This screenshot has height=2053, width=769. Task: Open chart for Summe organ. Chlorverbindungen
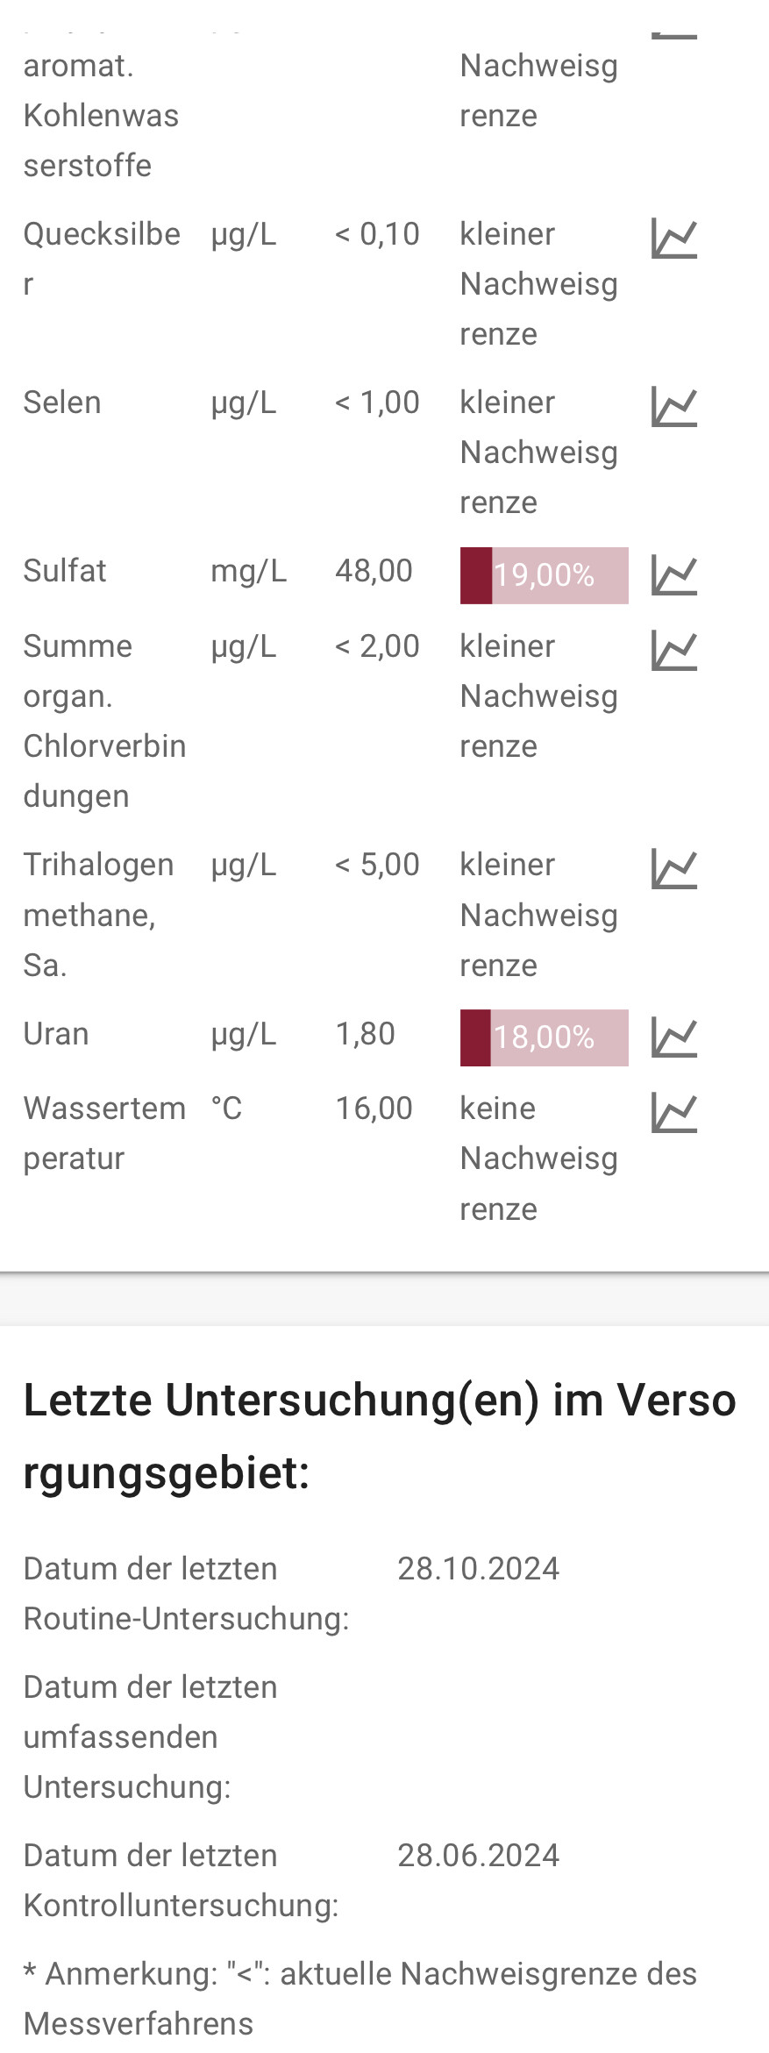[674, 651]
